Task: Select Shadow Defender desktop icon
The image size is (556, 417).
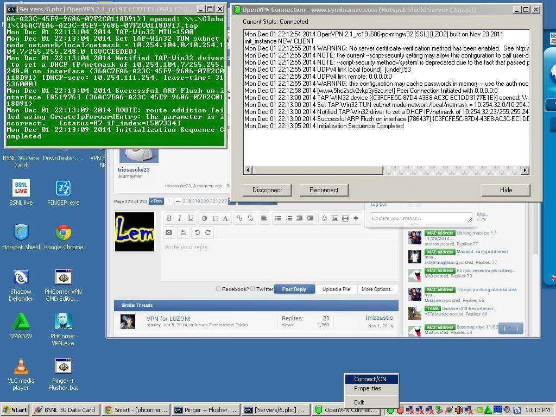Action: pos(21,285)
